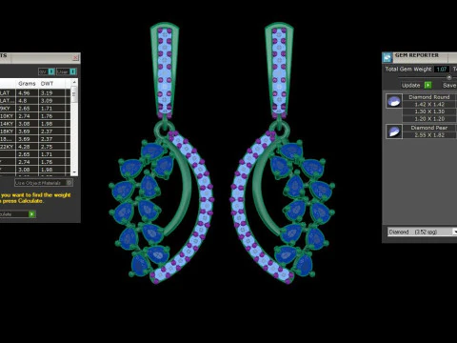Select the 22KY row 4.28 grams cell
457x343 pixels.
pos(27,147)
